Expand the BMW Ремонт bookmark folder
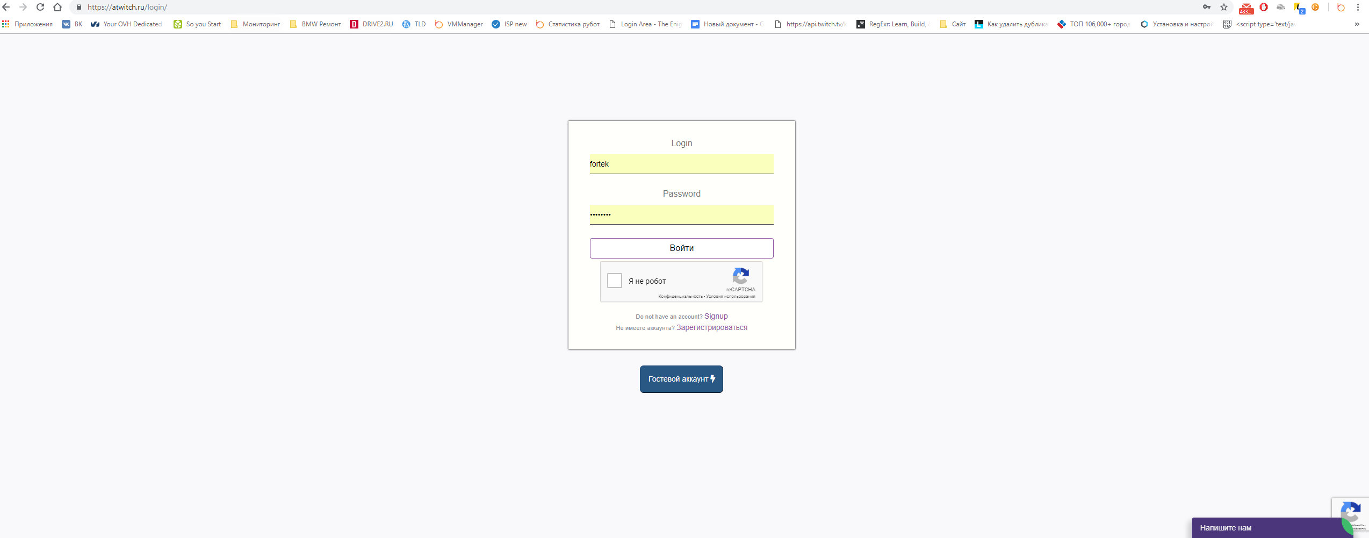This screenshot has width=1369, height=538. [x=315, y=24]
